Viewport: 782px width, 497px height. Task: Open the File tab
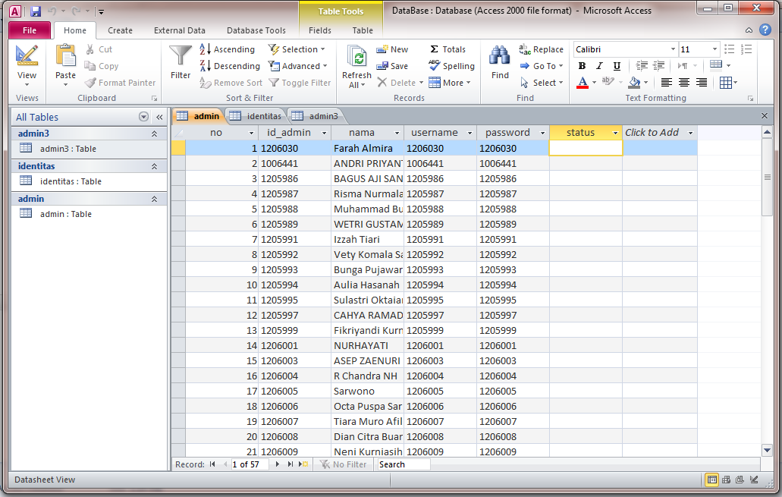(30, 30)
